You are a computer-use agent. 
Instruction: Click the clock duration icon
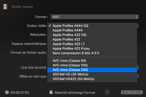7,92
